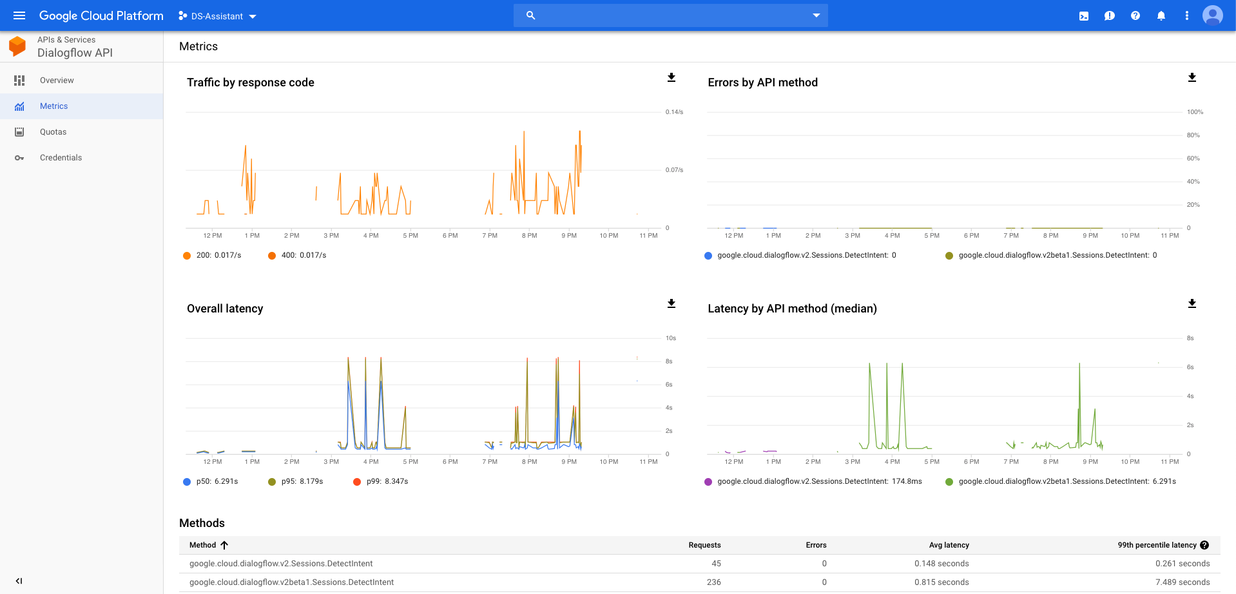Go to Overview in sidebar
Viewport: 1236px width, 594px height.
(x=82, y=81)
